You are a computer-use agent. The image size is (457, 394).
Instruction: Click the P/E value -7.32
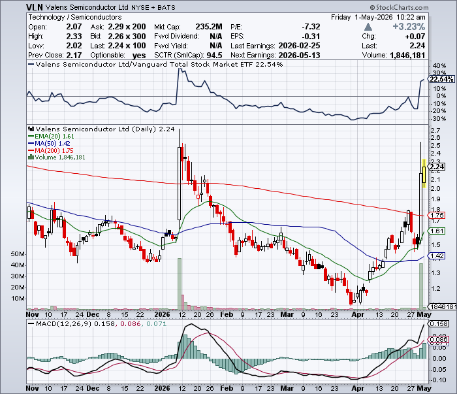(311, 27)
